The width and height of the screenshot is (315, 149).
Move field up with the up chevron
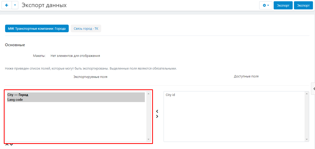coord(7,145)
